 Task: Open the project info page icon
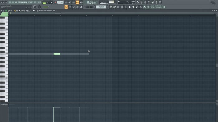(130, 7)
